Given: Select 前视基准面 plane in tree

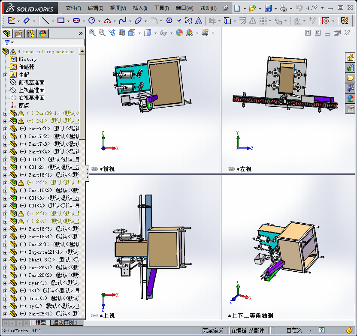Looking at the screenshot, I should coord(31,82).
